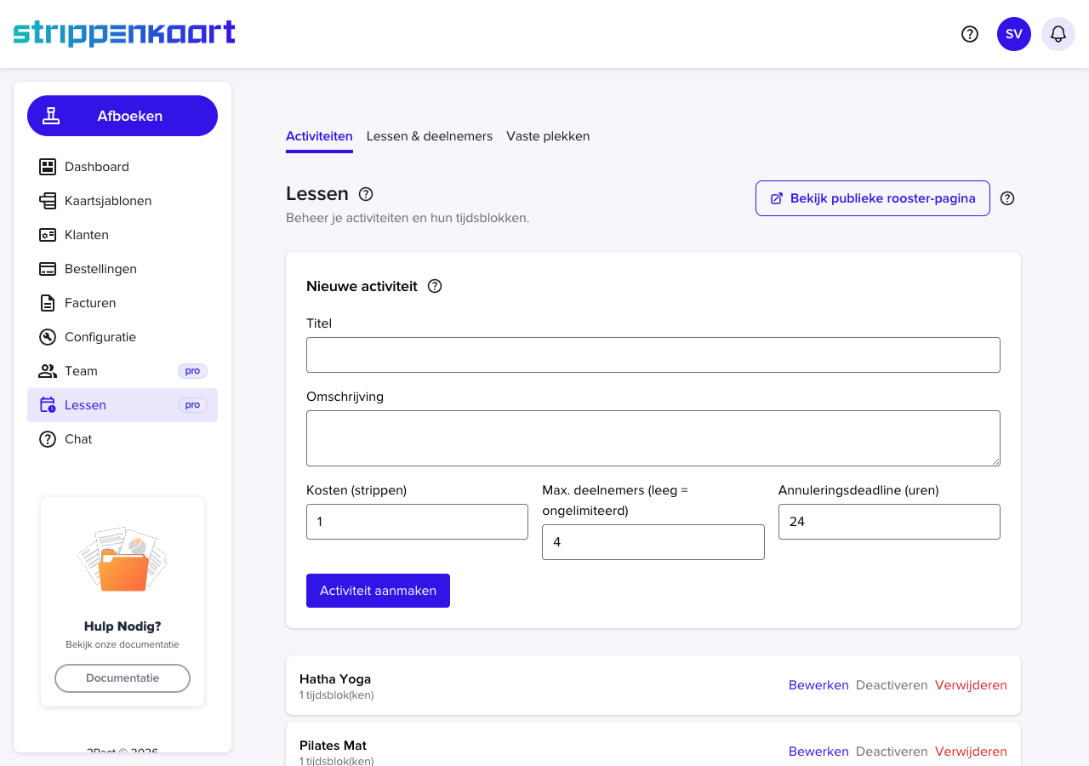Open the Lessen & deelnemers tab
The height and width of the screenshot is (766, 1089).
pos(430,136)
